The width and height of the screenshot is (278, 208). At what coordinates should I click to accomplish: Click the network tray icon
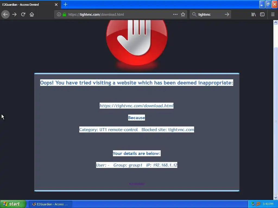click(x=253, y=204)
